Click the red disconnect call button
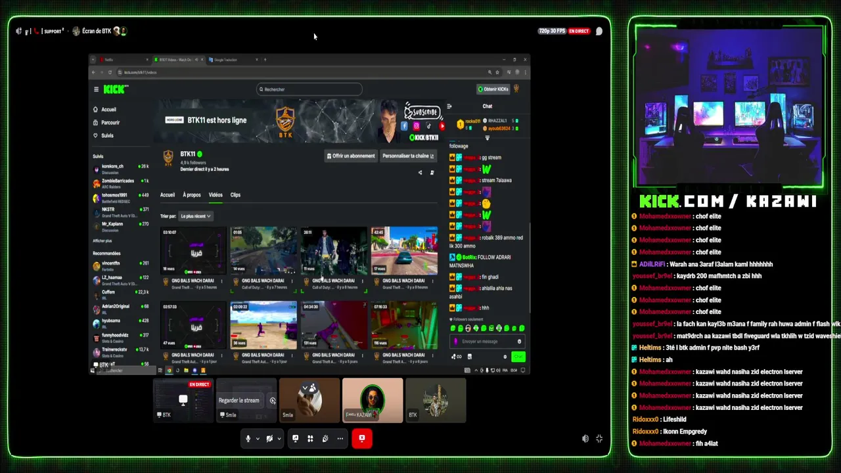Screen dimensions: 841x473 point(362,438)
